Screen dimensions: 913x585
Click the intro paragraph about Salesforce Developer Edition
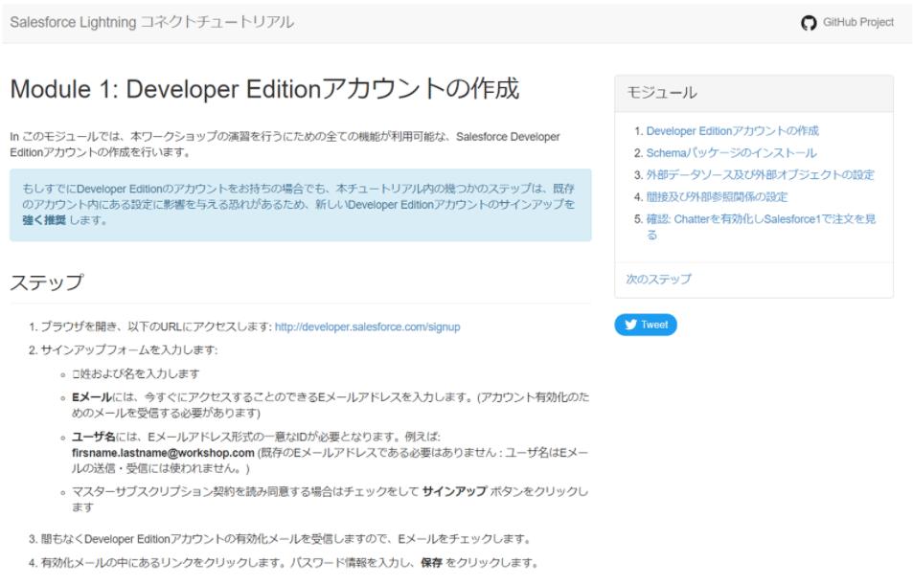[x=285, y=145]
